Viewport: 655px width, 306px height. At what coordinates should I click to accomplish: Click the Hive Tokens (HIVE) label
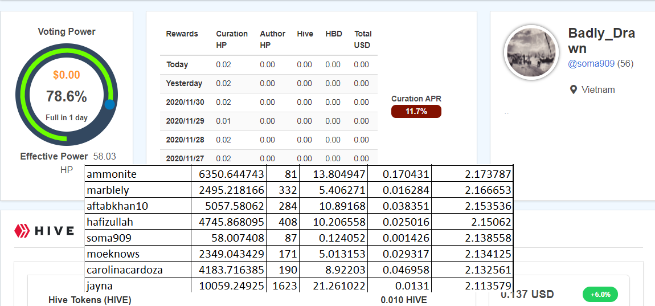(90, 300)
